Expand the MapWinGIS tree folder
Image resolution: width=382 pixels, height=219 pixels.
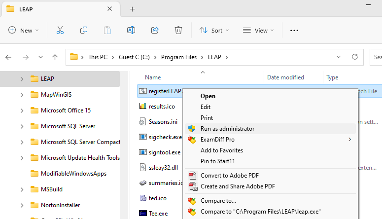[22, 95]
